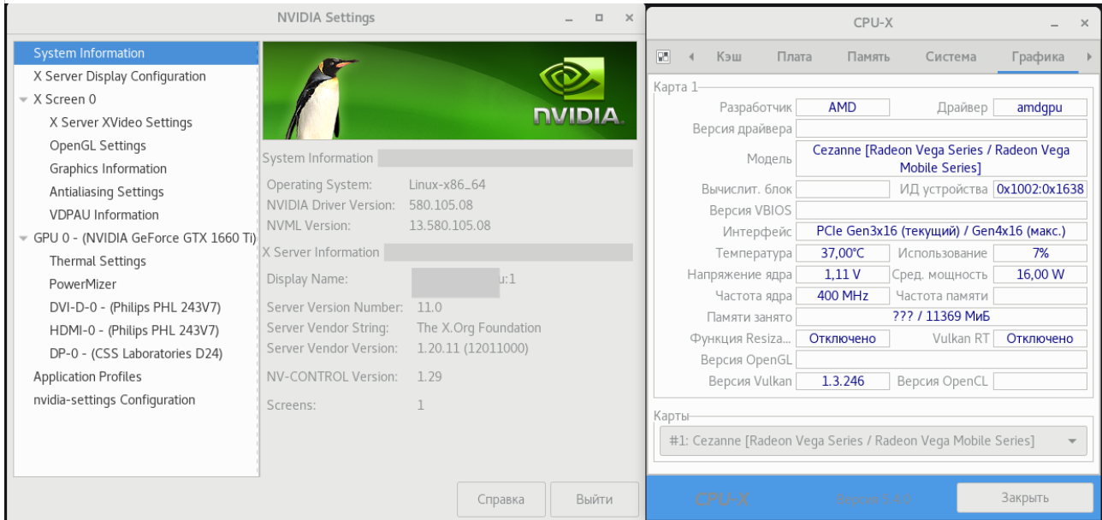Image resolution: width=1102 pixels, height=520 pixels.
Task: Close the NVIDIA Settings window
Action: [x=630, y=17]
